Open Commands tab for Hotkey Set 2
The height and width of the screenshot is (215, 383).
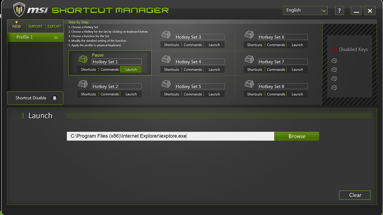tap(110, 94)
